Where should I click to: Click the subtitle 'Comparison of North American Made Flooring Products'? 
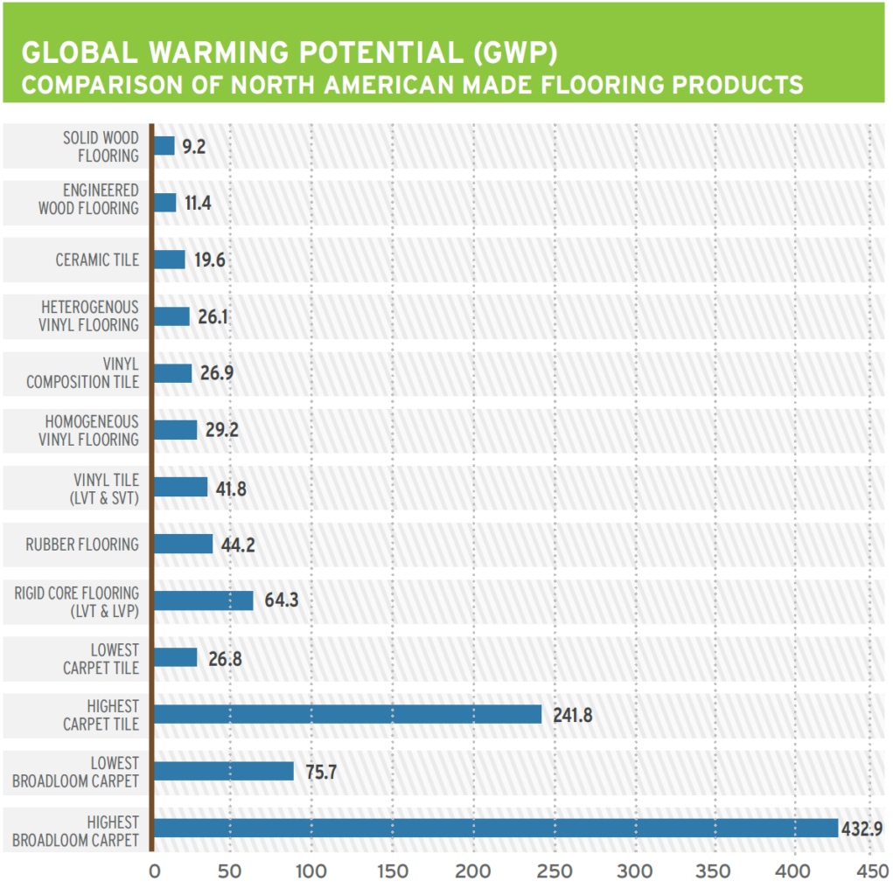coord(413,85)
